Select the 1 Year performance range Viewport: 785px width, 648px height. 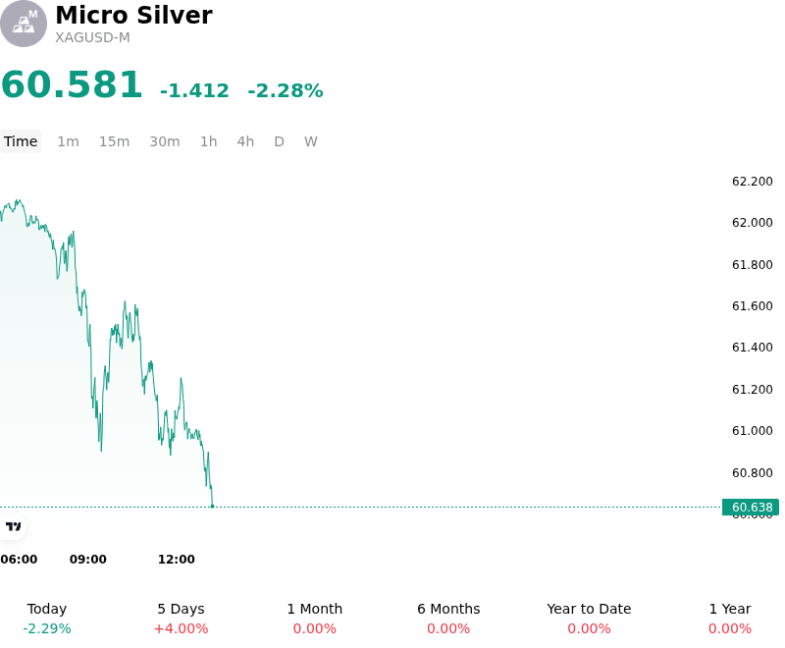point(730,619)
